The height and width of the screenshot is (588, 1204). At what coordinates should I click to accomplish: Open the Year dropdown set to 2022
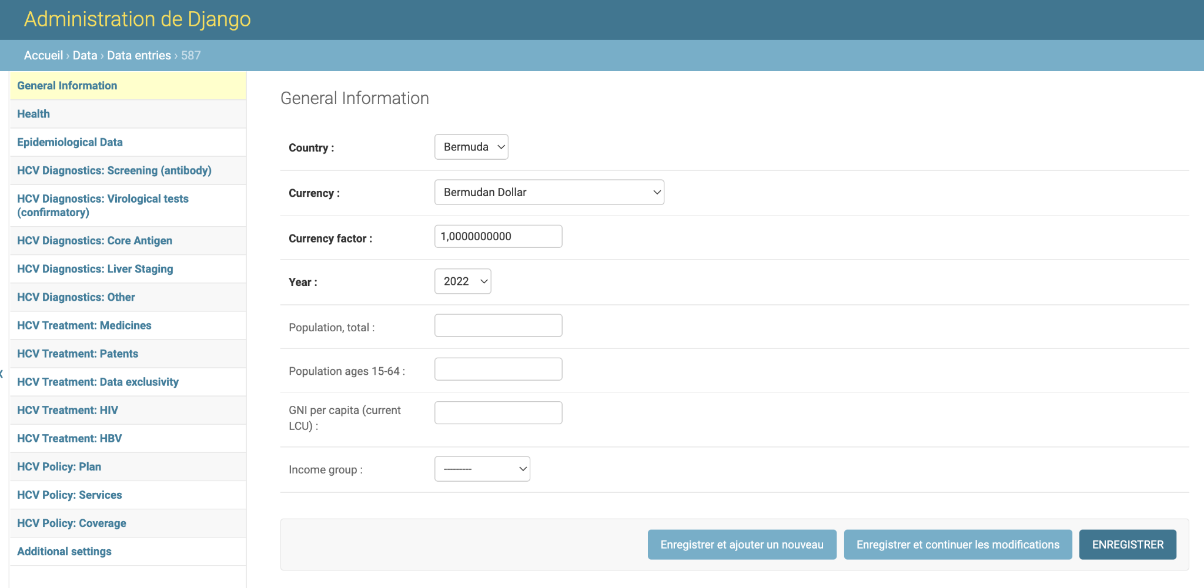coord(463,281)
